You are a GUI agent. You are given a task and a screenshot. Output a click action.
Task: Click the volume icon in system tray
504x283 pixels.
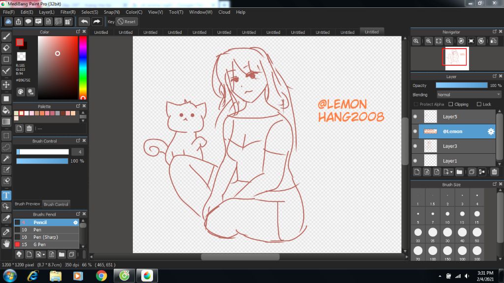467,276
